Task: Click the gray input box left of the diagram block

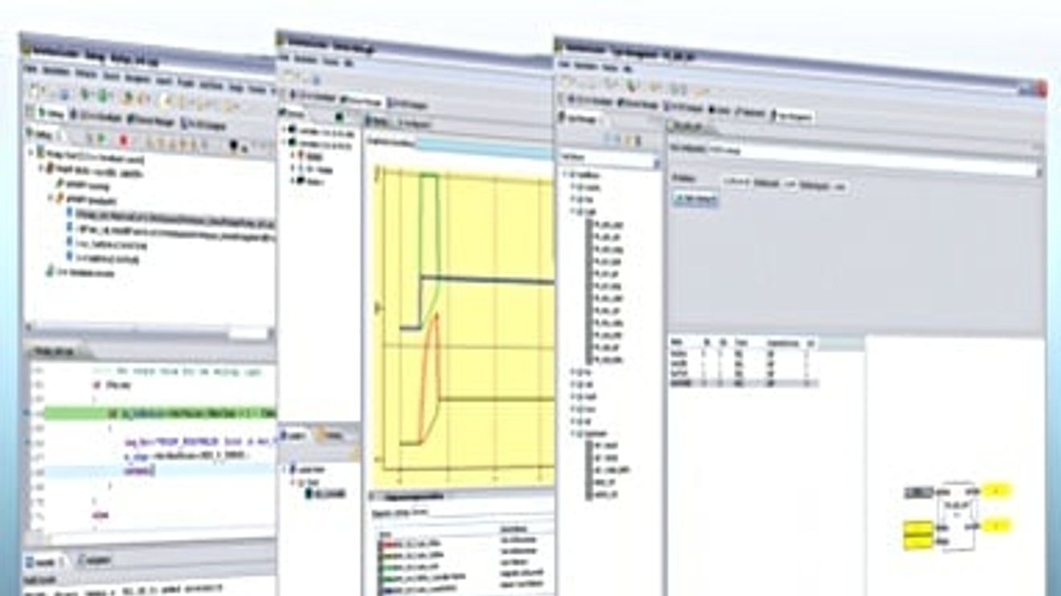Action: 919,492
